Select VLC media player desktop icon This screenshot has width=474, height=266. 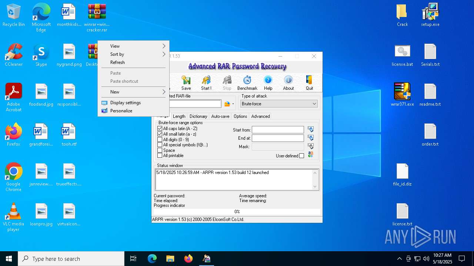(x=14, y=217)
